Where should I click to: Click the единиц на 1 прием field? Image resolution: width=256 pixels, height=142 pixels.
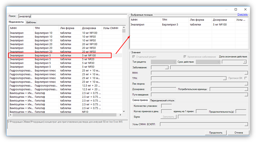pos(201,111)
